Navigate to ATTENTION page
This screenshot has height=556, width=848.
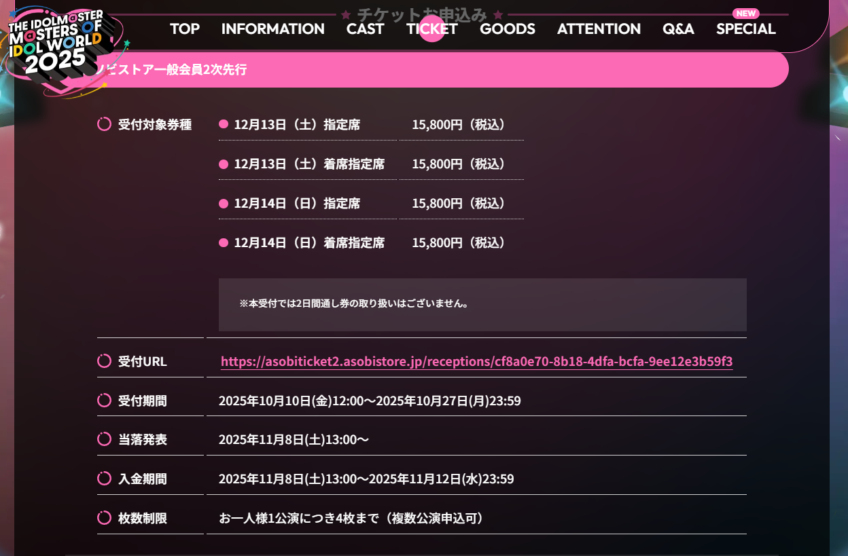[x=599, y=29]
